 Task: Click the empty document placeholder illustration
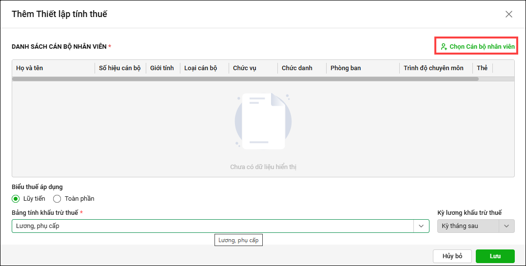(x=263, y=121)
